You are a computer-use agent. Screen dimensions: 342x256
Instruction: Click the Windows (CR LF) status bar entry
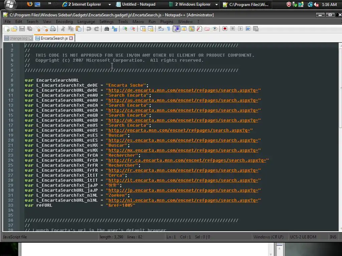[269, 237]
